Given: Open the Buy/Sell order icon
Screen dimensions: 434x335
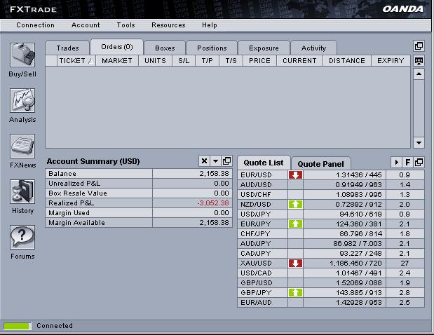Looking at the screenshot, I should 22,55.
